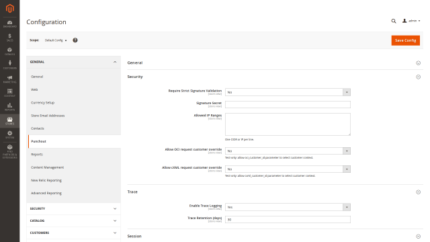Click the Signature Secret input field
This screenshot has width=430, height=242.
[x=288, y=104]
